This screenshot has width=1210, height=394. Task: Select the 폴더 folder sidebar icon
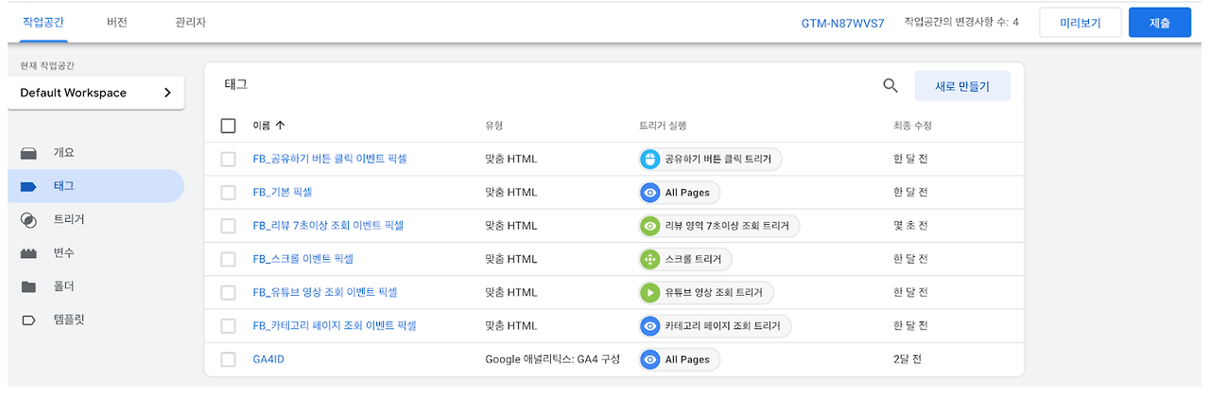[28, 286]
